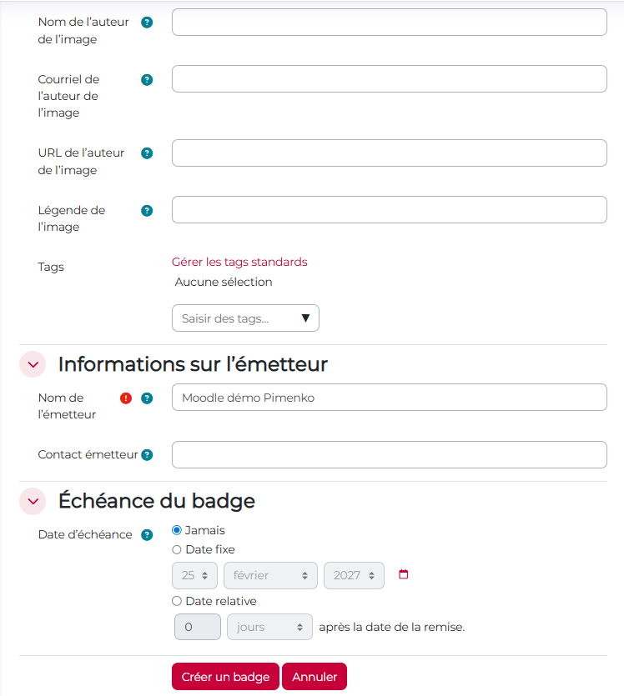Click the Gérer les tags standards link

pos(239,262)
